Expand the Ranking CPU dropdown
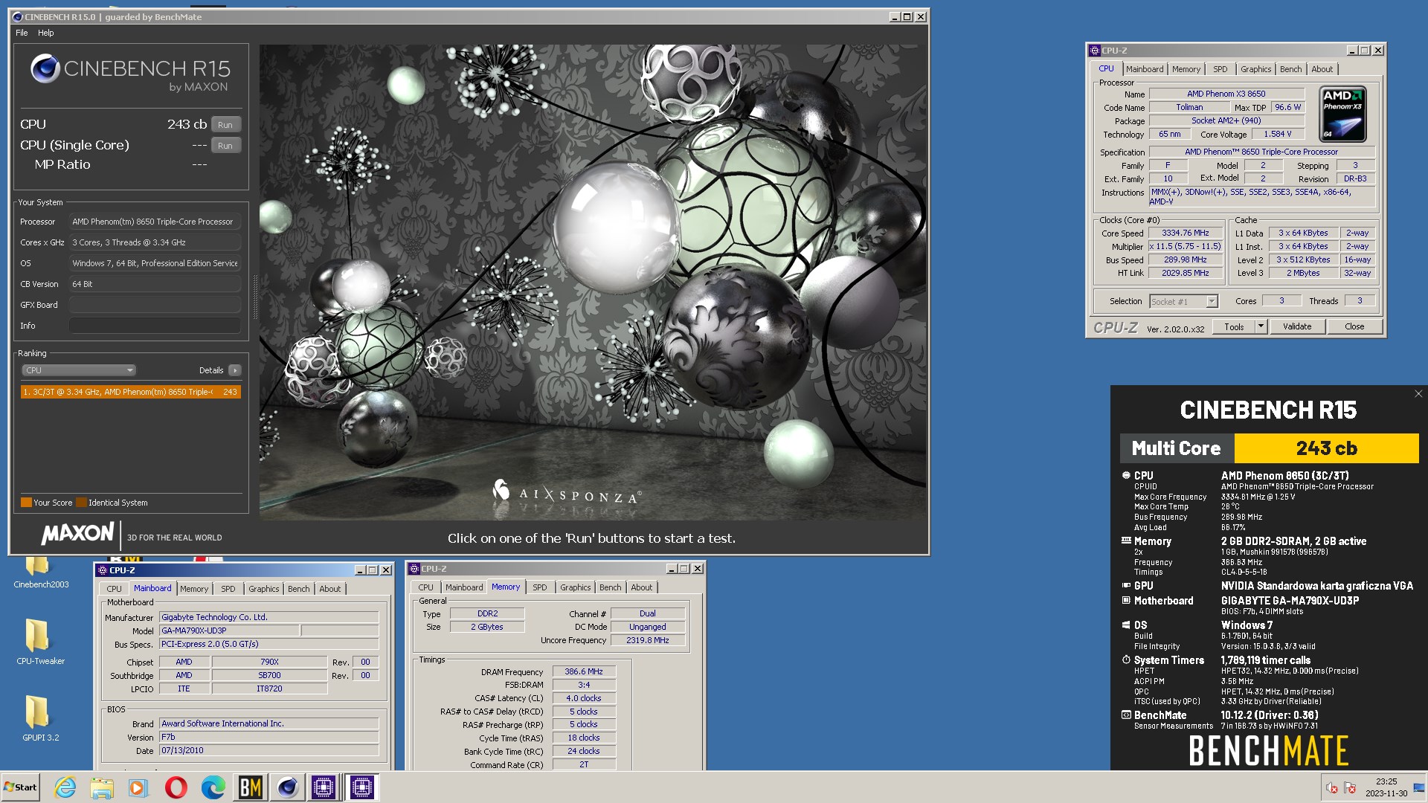 coord(78,370)
